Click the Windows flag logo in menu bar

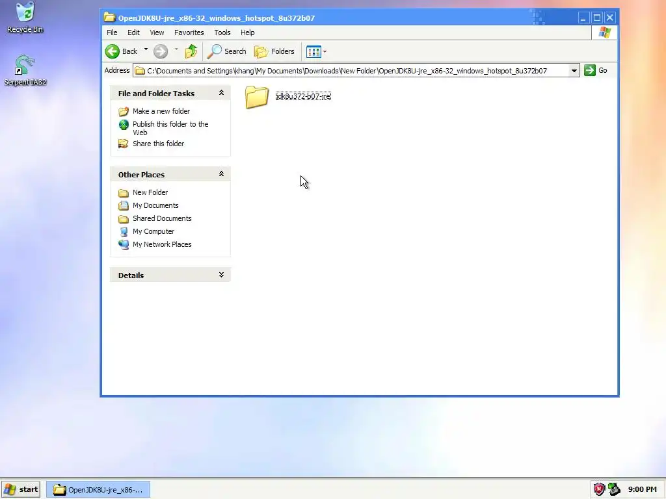(x=604, y=32)
